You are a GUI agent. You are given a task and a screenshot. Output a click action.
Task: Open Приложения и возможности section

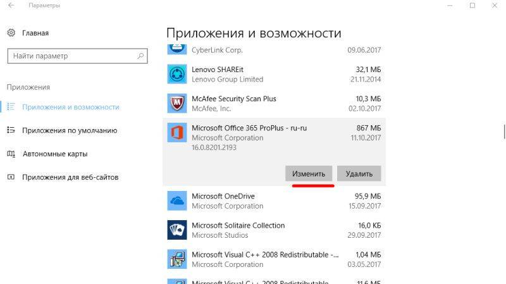click(x=70, y=107)
